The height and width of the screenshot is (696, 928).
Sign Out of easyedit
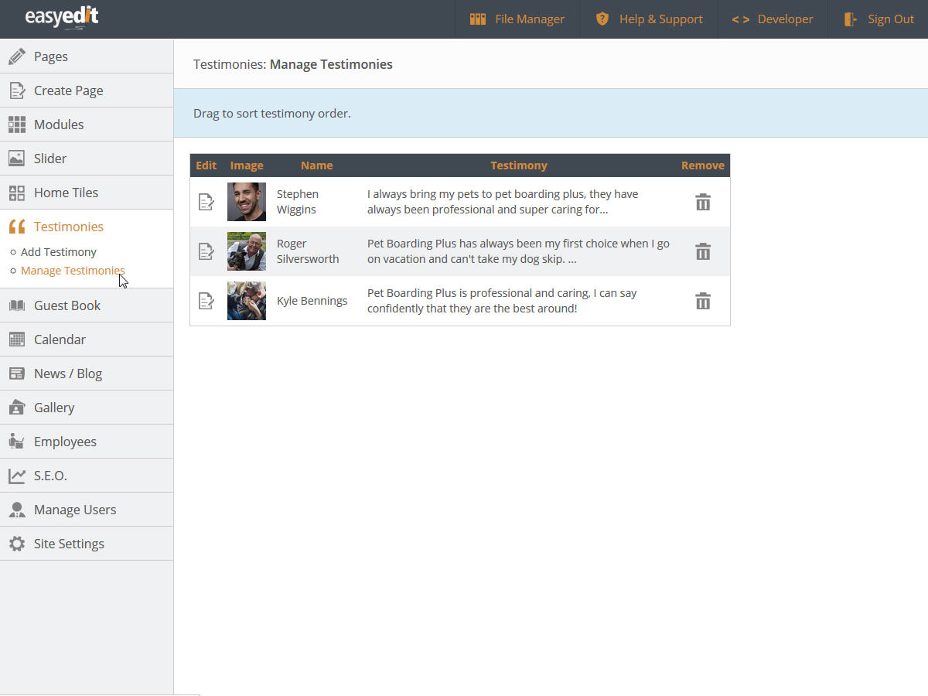click(879, 19)
